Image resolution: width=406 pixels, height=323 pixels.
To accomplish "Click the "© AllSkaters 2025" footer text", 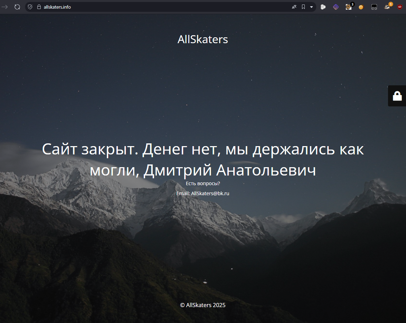I will (203, 305).
